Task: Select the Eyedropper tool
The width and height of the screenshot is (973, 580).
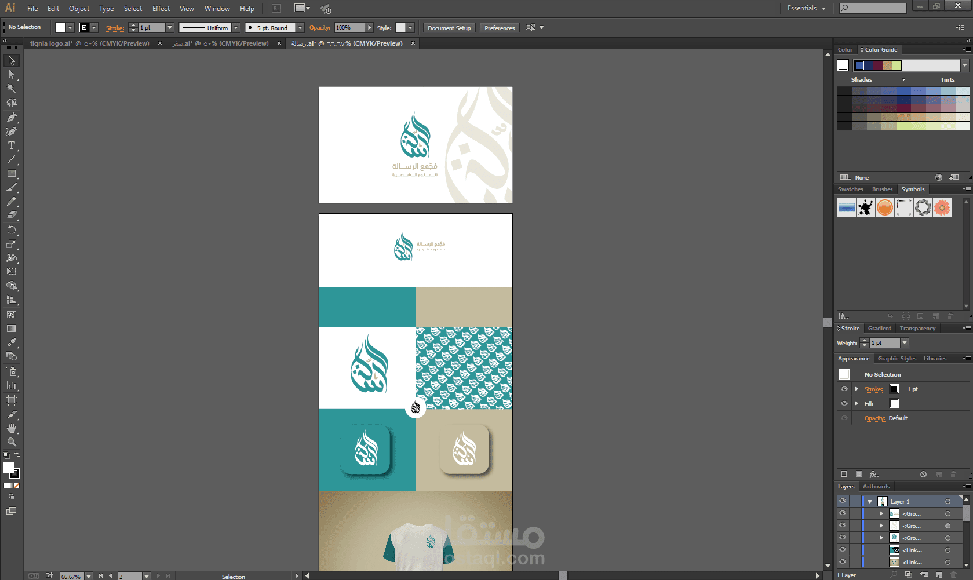Action: (12, 342)
